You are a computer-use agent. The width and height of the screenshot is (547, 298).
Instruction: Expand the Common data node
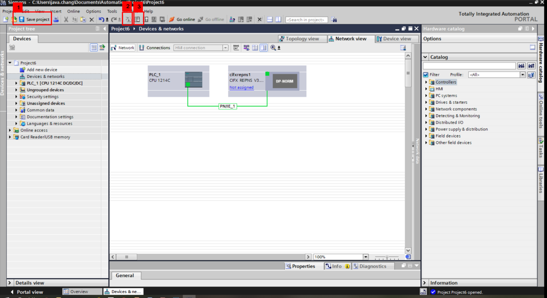click(17, 110)
